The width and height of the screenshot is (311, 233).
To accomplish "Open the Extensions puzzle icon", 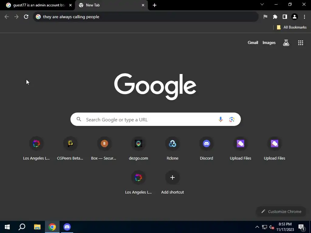I will point(275,17).
